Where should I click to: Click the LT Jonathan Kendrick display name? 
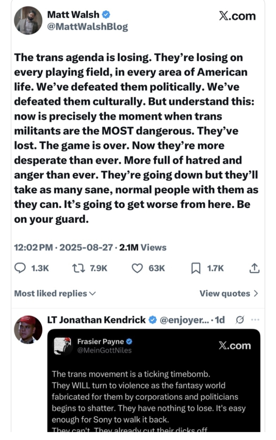[96, 320]
